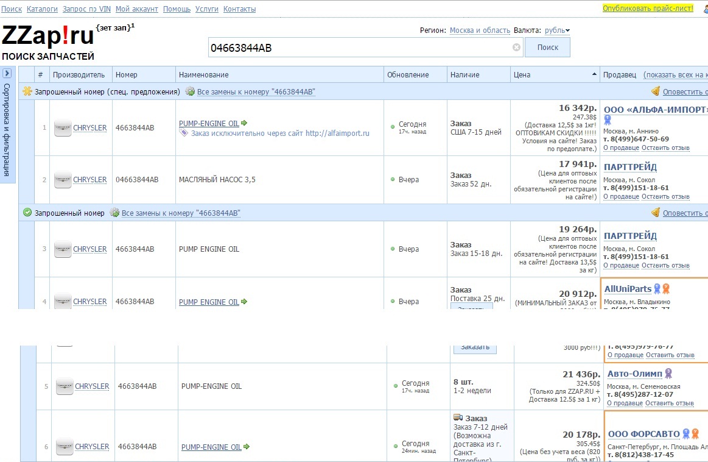The height and width of the screenshot is (462, 708).
Task: Click green arrow next to PUMP-ENGINE OIL, ФОРСАВТО row
Action: [x=247, y=446]
